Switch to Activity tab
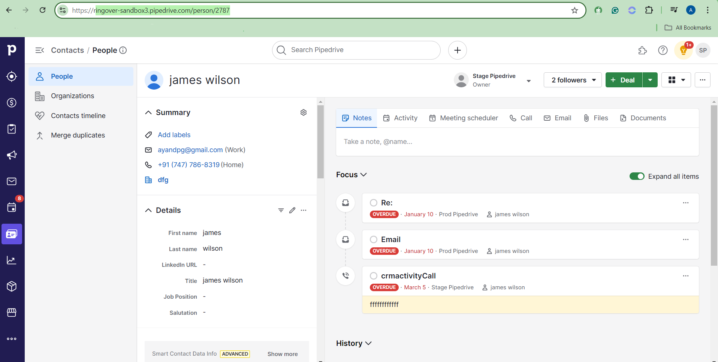The image size is (718, 362). pos(400,118)
